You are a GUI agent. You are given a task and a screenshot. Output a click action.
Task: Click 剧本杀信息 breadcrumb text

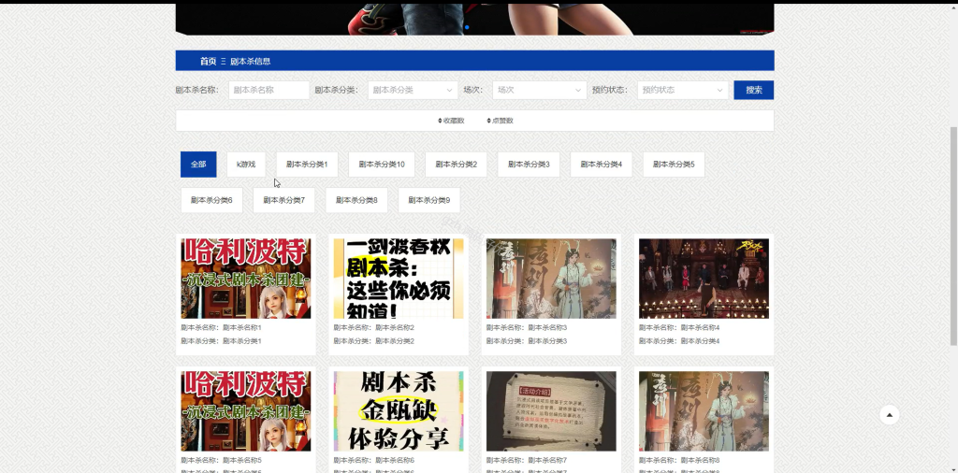pyautogui.click(x=251, y=61)
